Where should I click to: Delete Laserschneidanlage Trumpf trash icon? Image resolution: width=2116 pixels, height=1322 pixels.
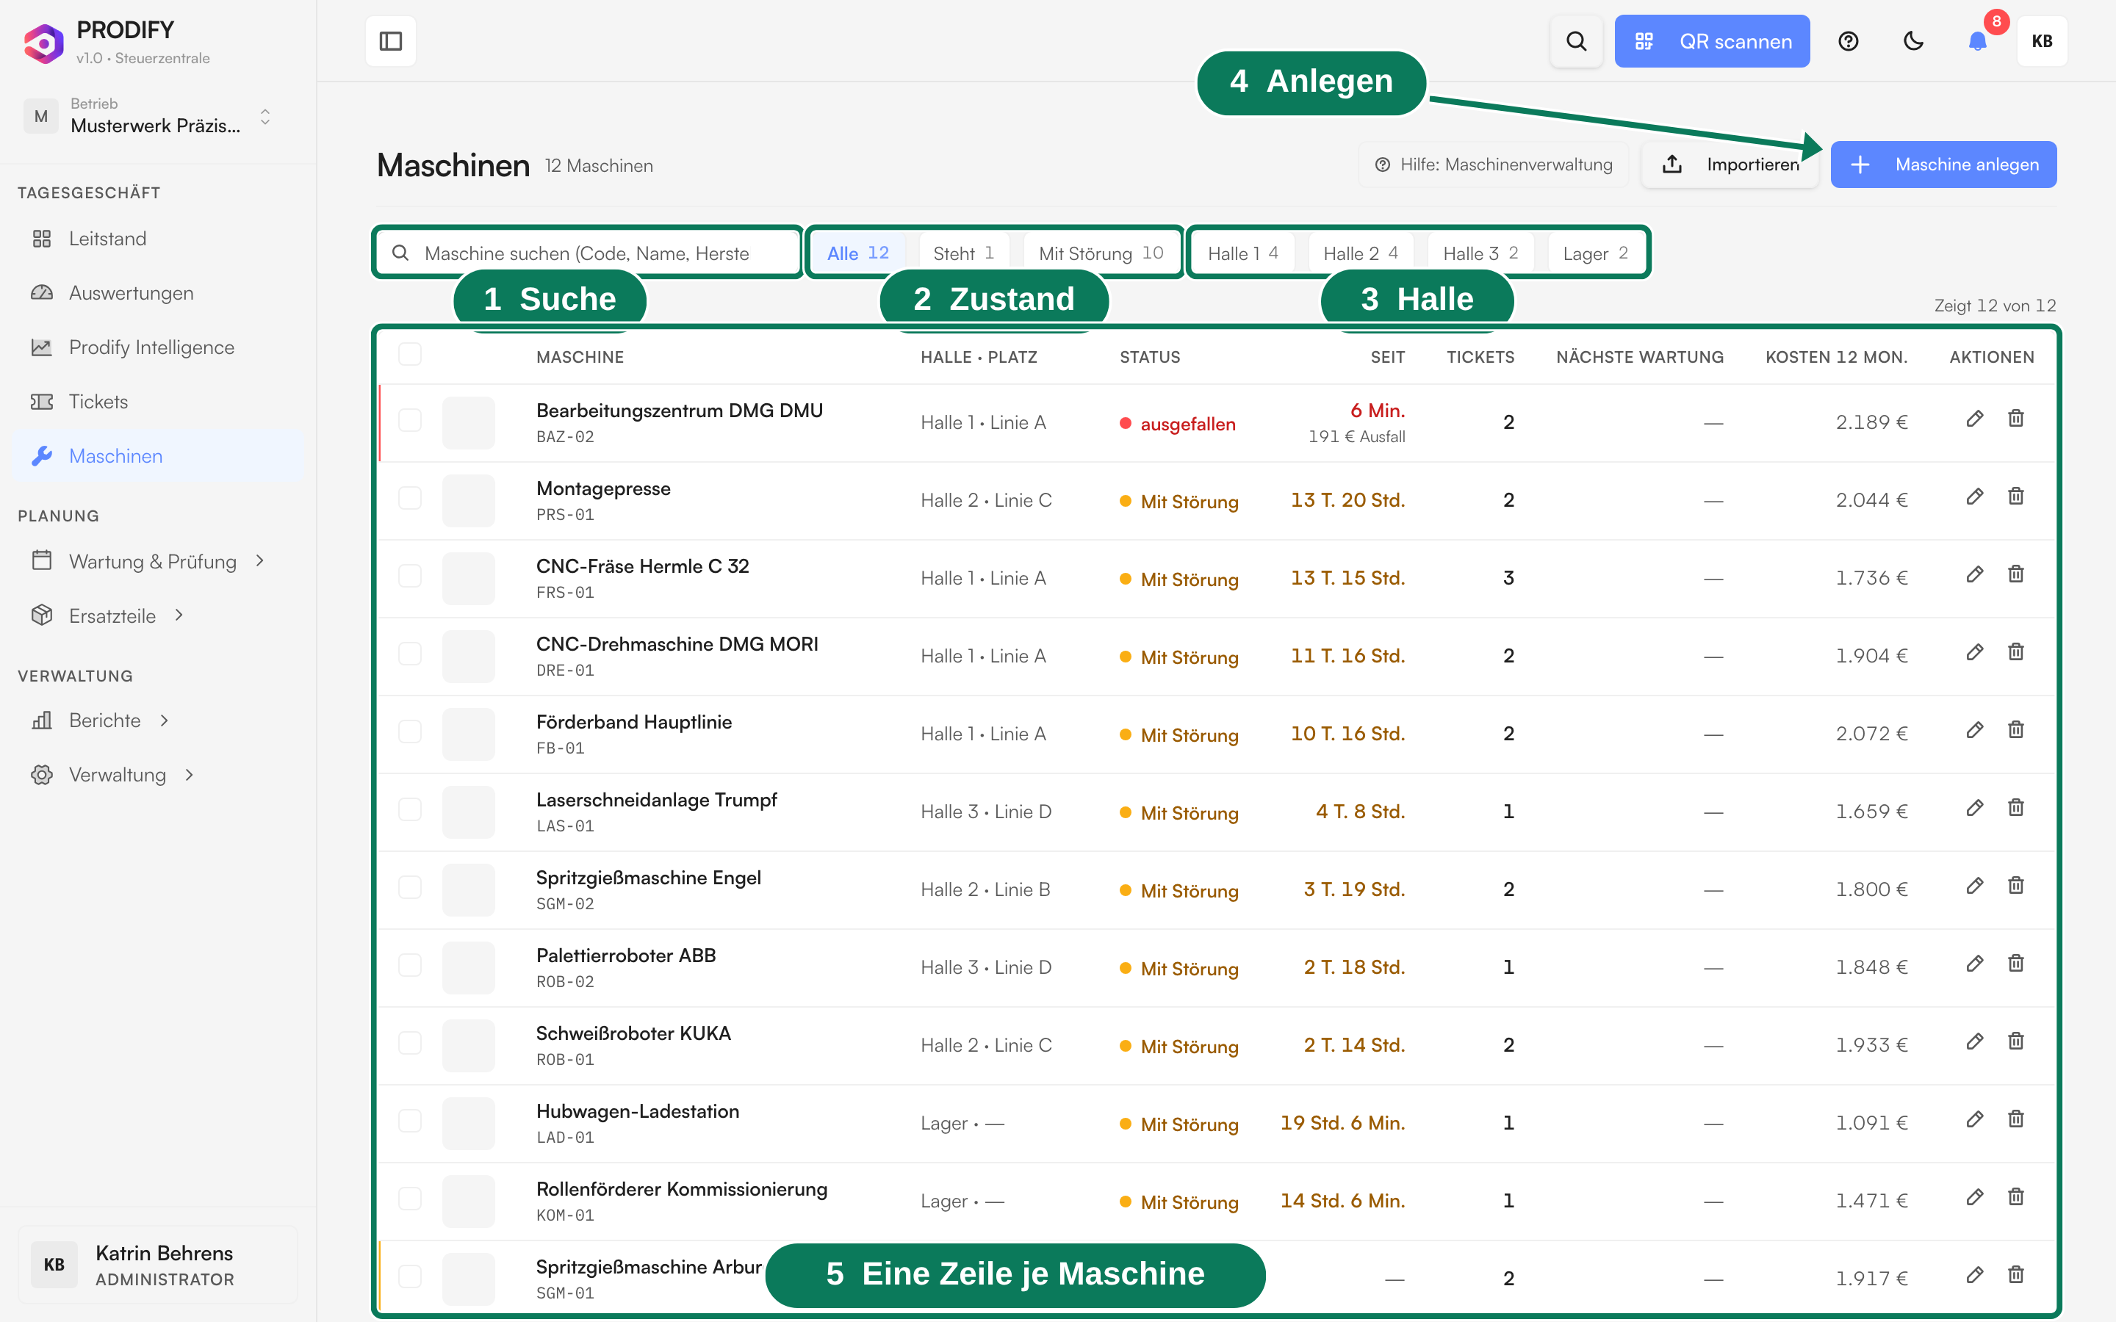2016,808
